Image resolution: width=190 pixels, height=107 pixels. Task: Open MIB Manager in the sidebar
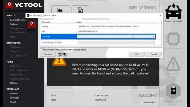[16, 75]
